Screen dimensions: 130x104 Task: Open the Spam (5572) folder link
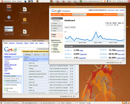(x=8, y=69)
